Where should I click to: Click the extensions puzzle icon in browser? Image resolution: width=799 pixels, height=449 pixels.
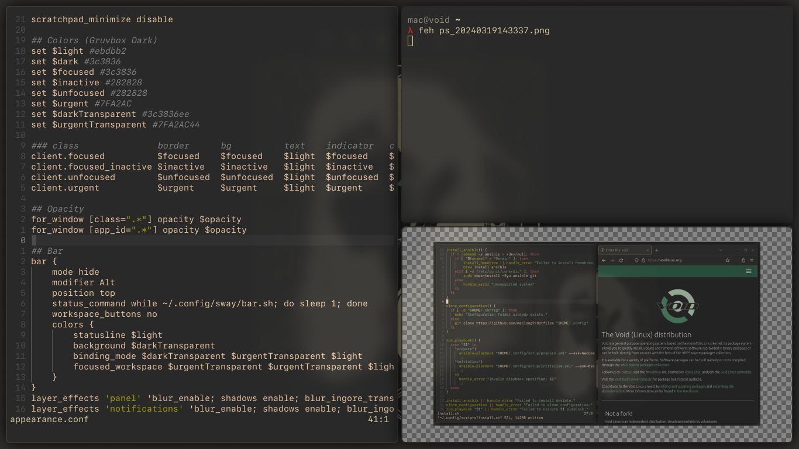pos(743,260)
